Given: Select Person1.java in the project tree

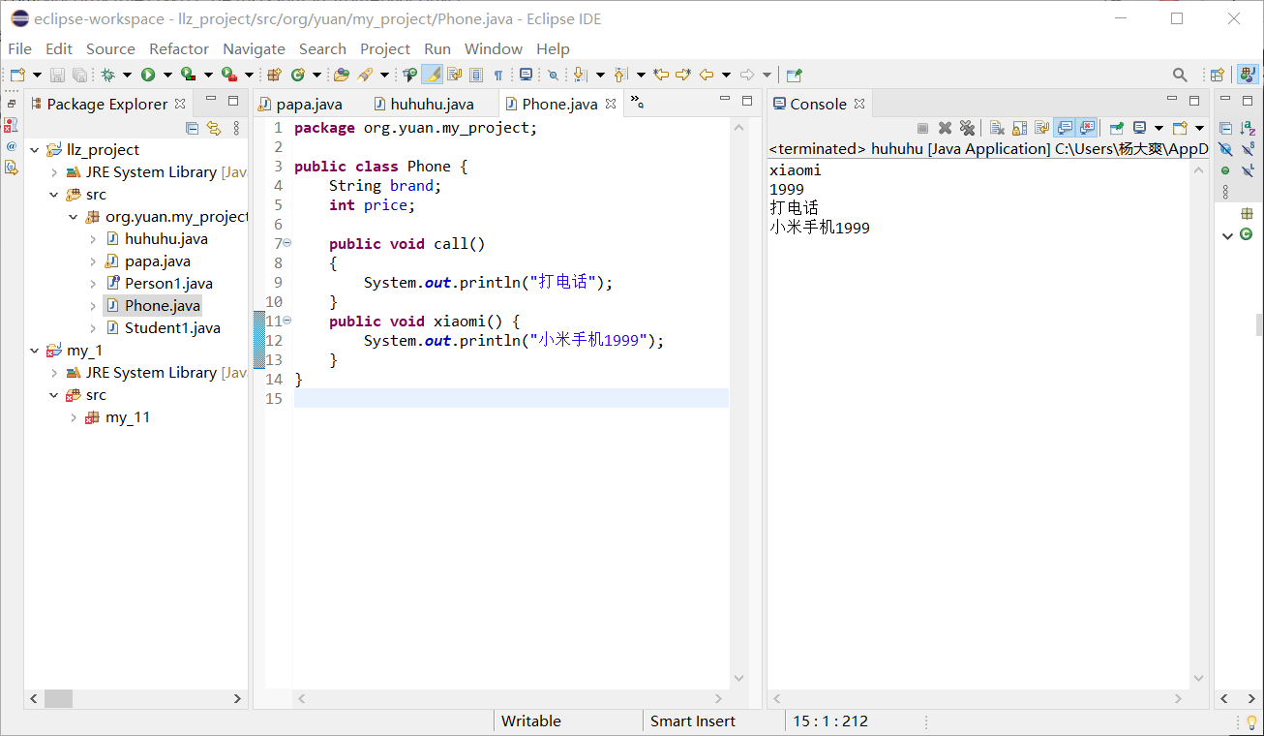Looking at the screenshot, I should (167, 283).
